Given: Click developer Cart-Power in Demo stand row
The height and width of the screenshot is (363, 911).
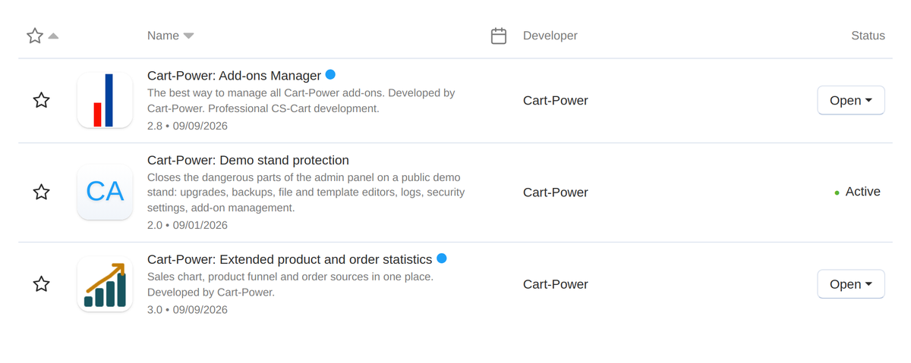Looking at the screenshot, I should [x=556, y=192].
